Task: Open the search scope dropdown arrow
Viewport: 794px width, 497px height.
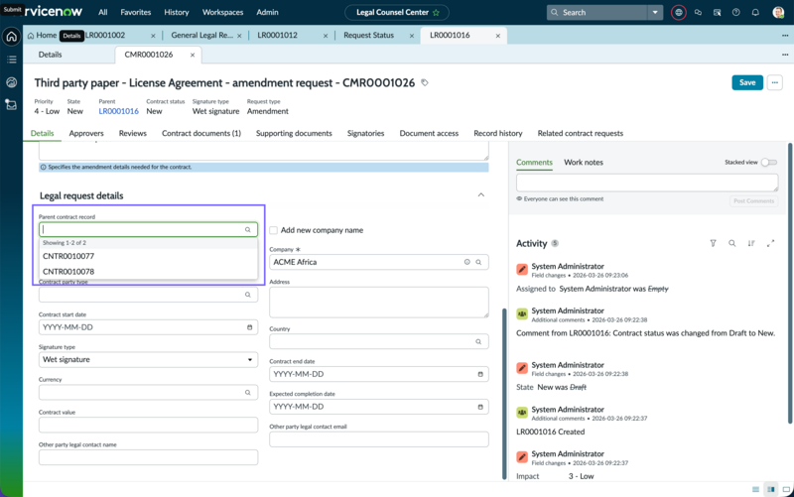Action: pyautogui.click(x=655, y=12)
